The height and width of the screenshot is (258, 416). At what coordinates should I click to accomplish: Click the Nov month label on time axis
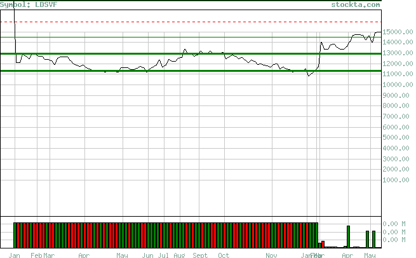[x=271, y=255]
